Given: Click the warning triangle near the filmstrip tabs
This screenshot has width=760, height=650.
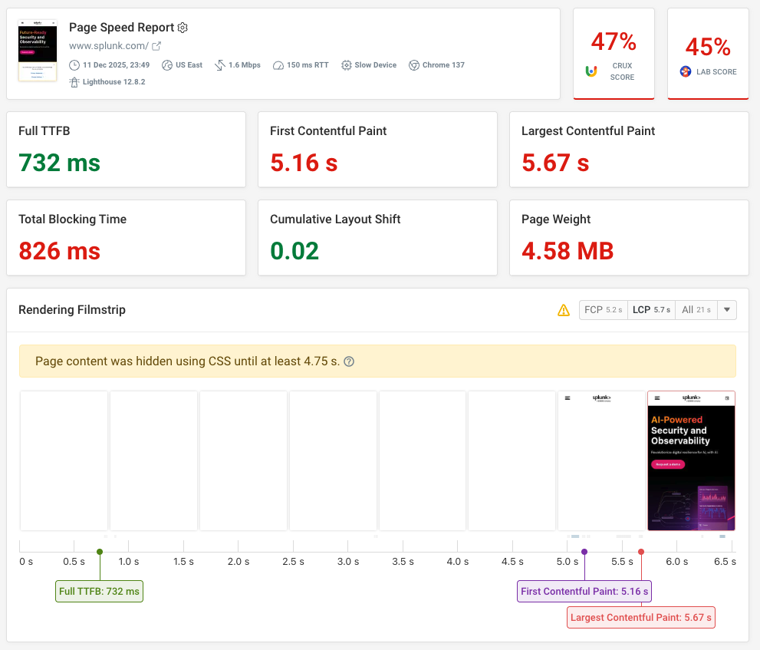Looking at the screenshot, I should (x=564, y=310).
